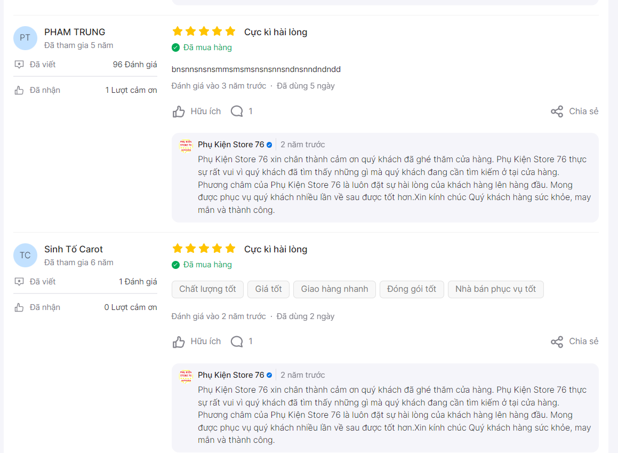Click the Phụ Kiện Store 76 name in first reply
The image size is (618, 453).
[x=231, y=145]
